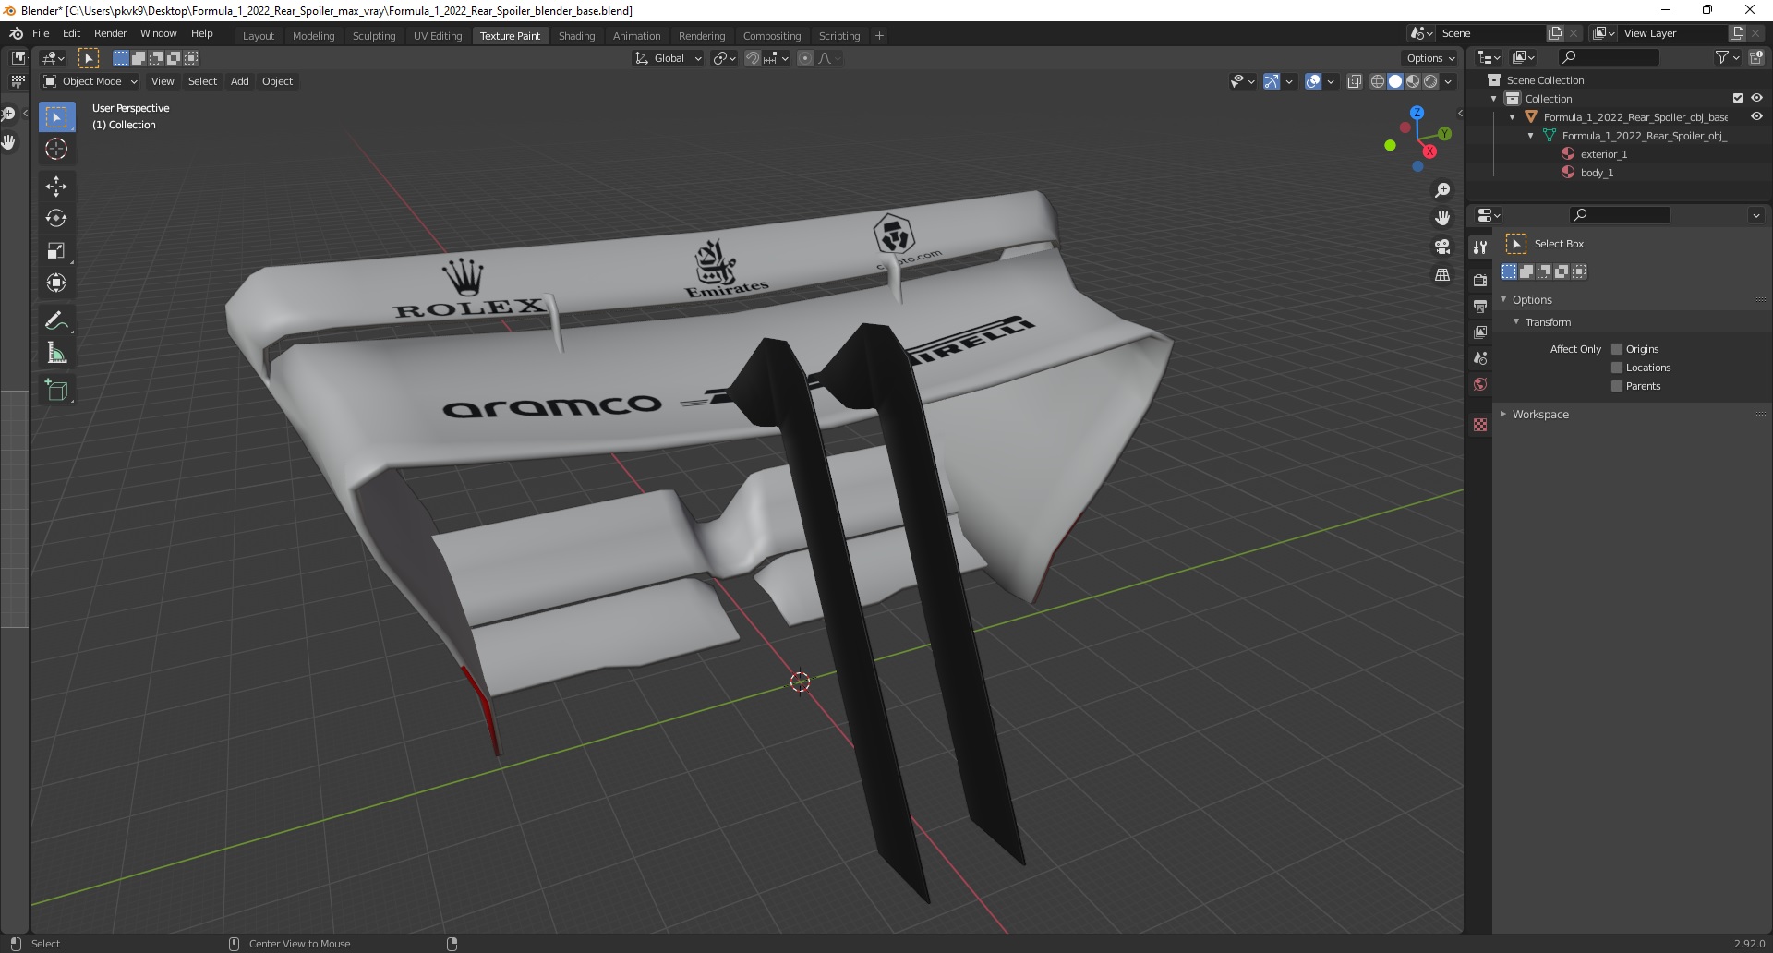Toggle X-ray view icon in header
The width and height of the screenshot is (1773, 953).
[1355, 81]
